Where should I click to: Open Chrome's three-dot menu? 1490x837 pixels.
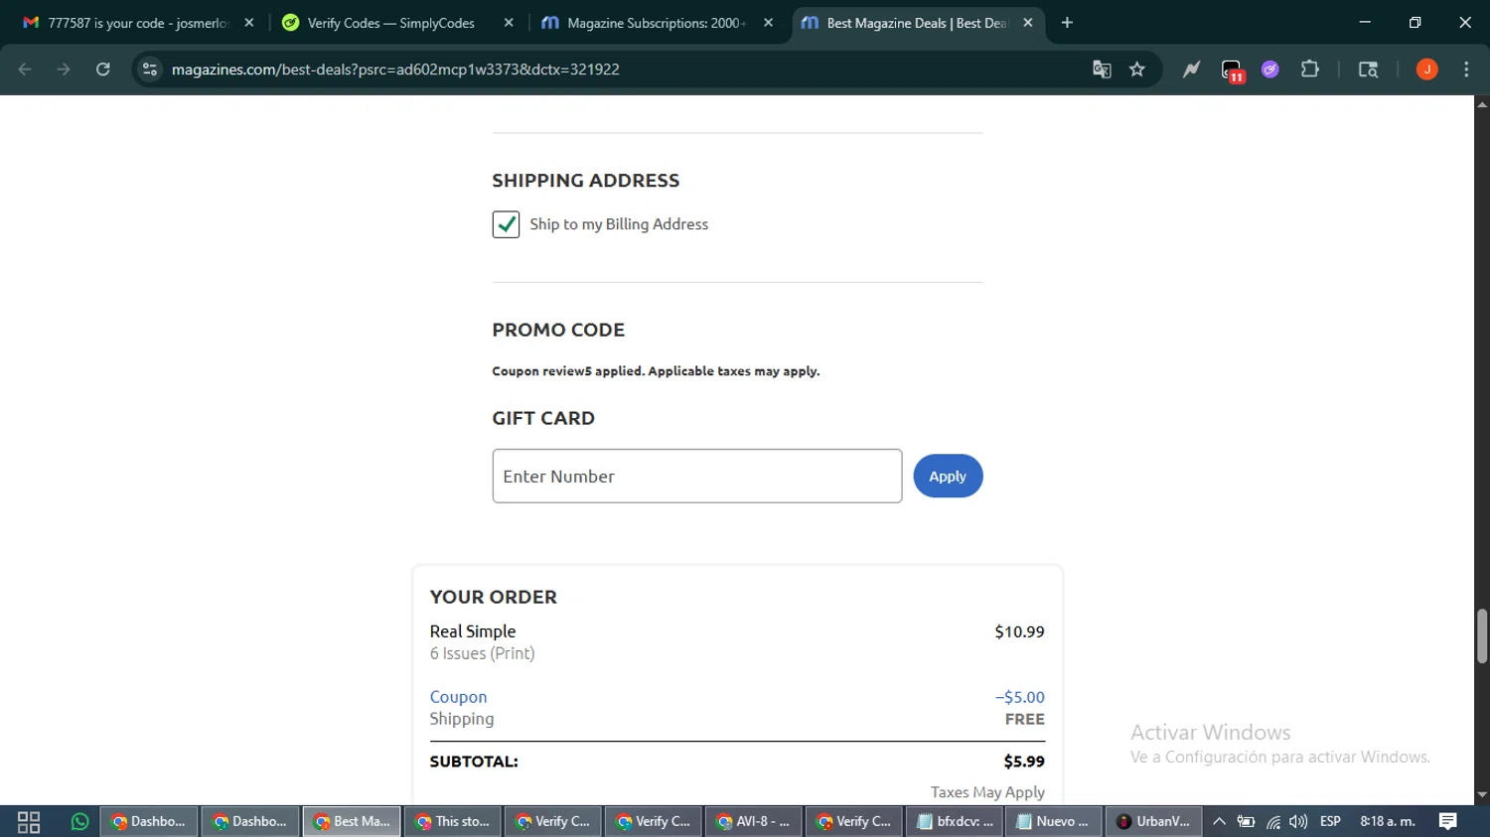click(x=1466, y=70)
